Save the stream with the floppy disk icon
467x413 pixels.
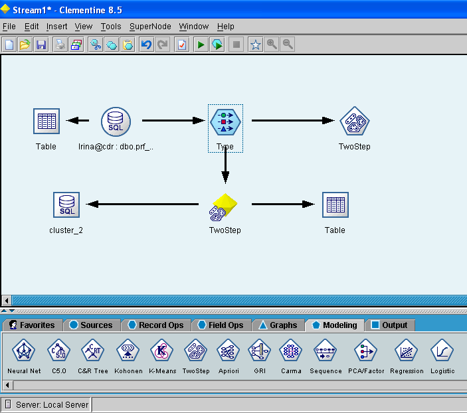(41, 44)
